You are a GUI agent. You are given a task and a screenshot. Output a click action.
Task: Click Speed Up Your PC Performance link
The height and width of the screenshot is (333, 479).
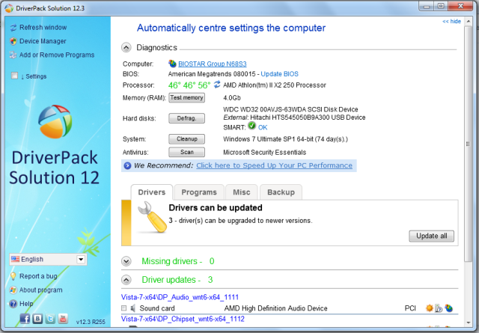[x=274, y=165]
